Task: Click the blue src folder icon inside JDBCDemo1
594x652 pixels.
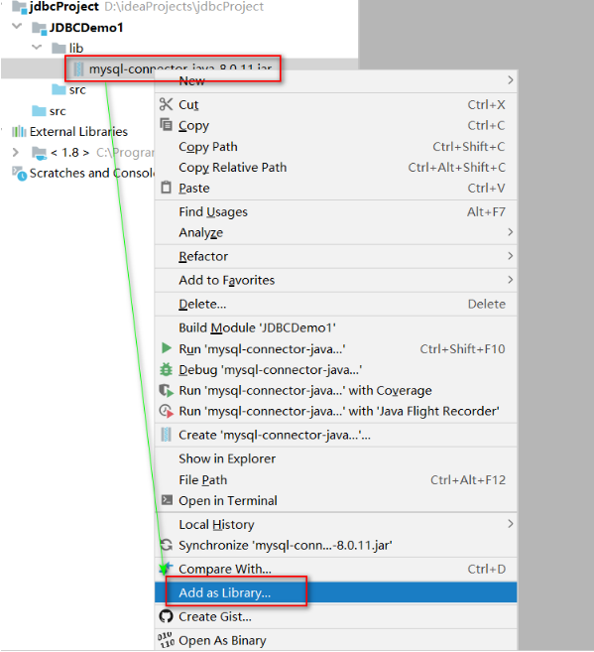Action: 59,89
